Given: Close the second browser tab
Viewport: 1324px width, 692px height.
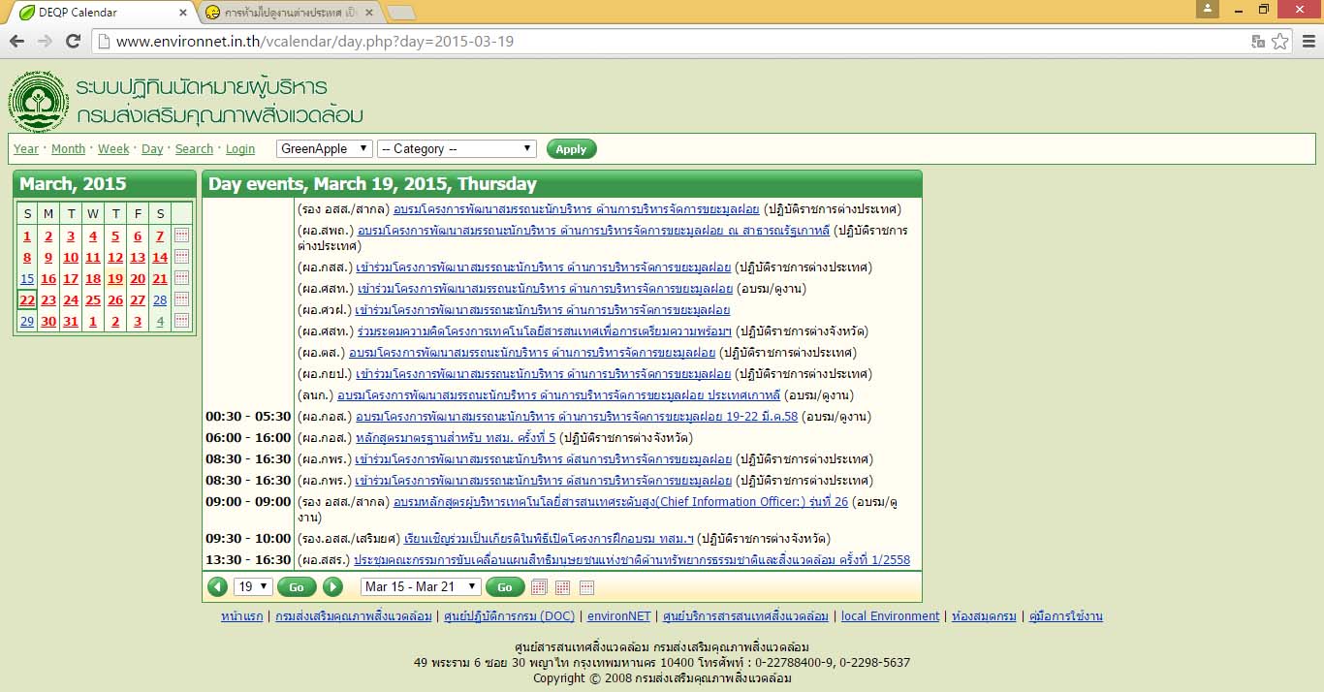Looking at the screenshot, I should pyautogui.click(x=368, y=13).
